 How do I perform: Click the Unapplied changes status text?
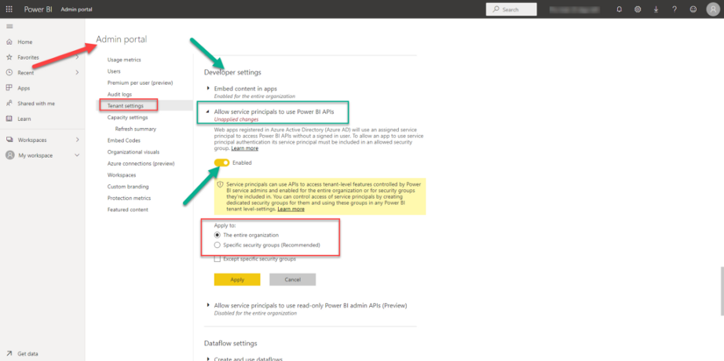point(236,119)
